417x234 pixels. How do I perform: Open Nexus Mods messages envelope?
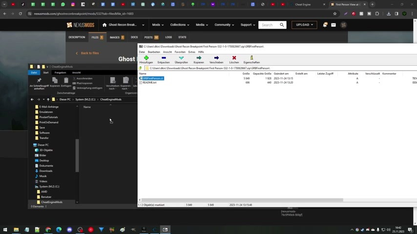pyautogui.click(x=334, y=25)
